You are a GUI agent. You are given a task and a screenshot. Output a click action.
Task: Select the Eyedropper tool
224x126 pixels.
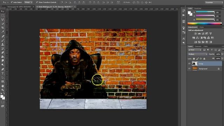pos(3,32)
